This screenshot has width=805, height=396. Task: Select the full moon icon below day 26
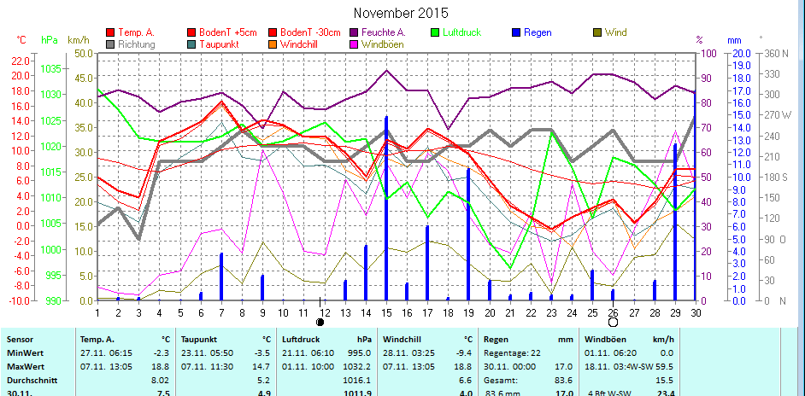[613, 322]
